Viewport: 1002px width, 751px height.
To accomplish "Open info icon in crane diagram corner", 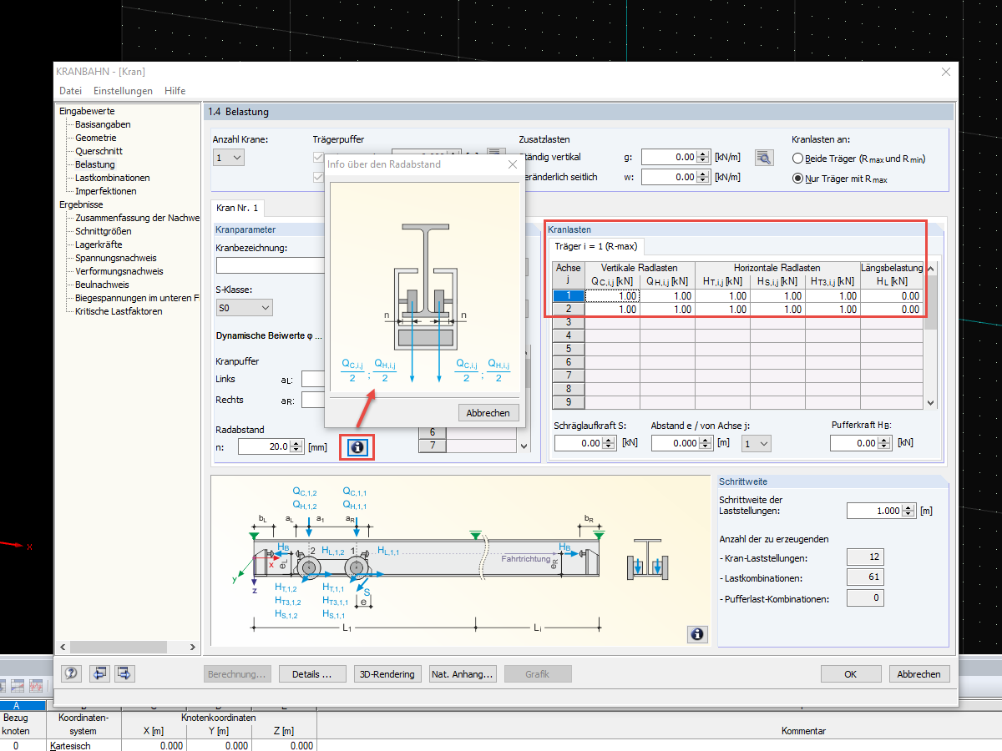I will point(697,634).
